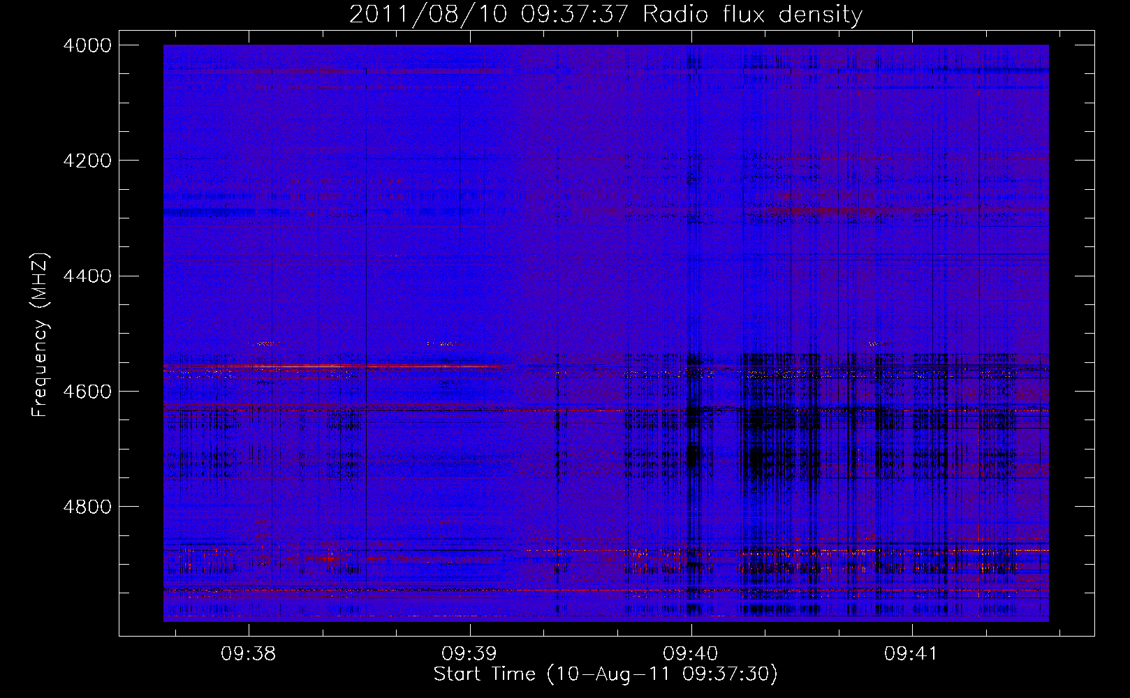Click the 4200 frequency tick label
The height and width of the screenshot is (698, 1130).
tap(87, 161)
